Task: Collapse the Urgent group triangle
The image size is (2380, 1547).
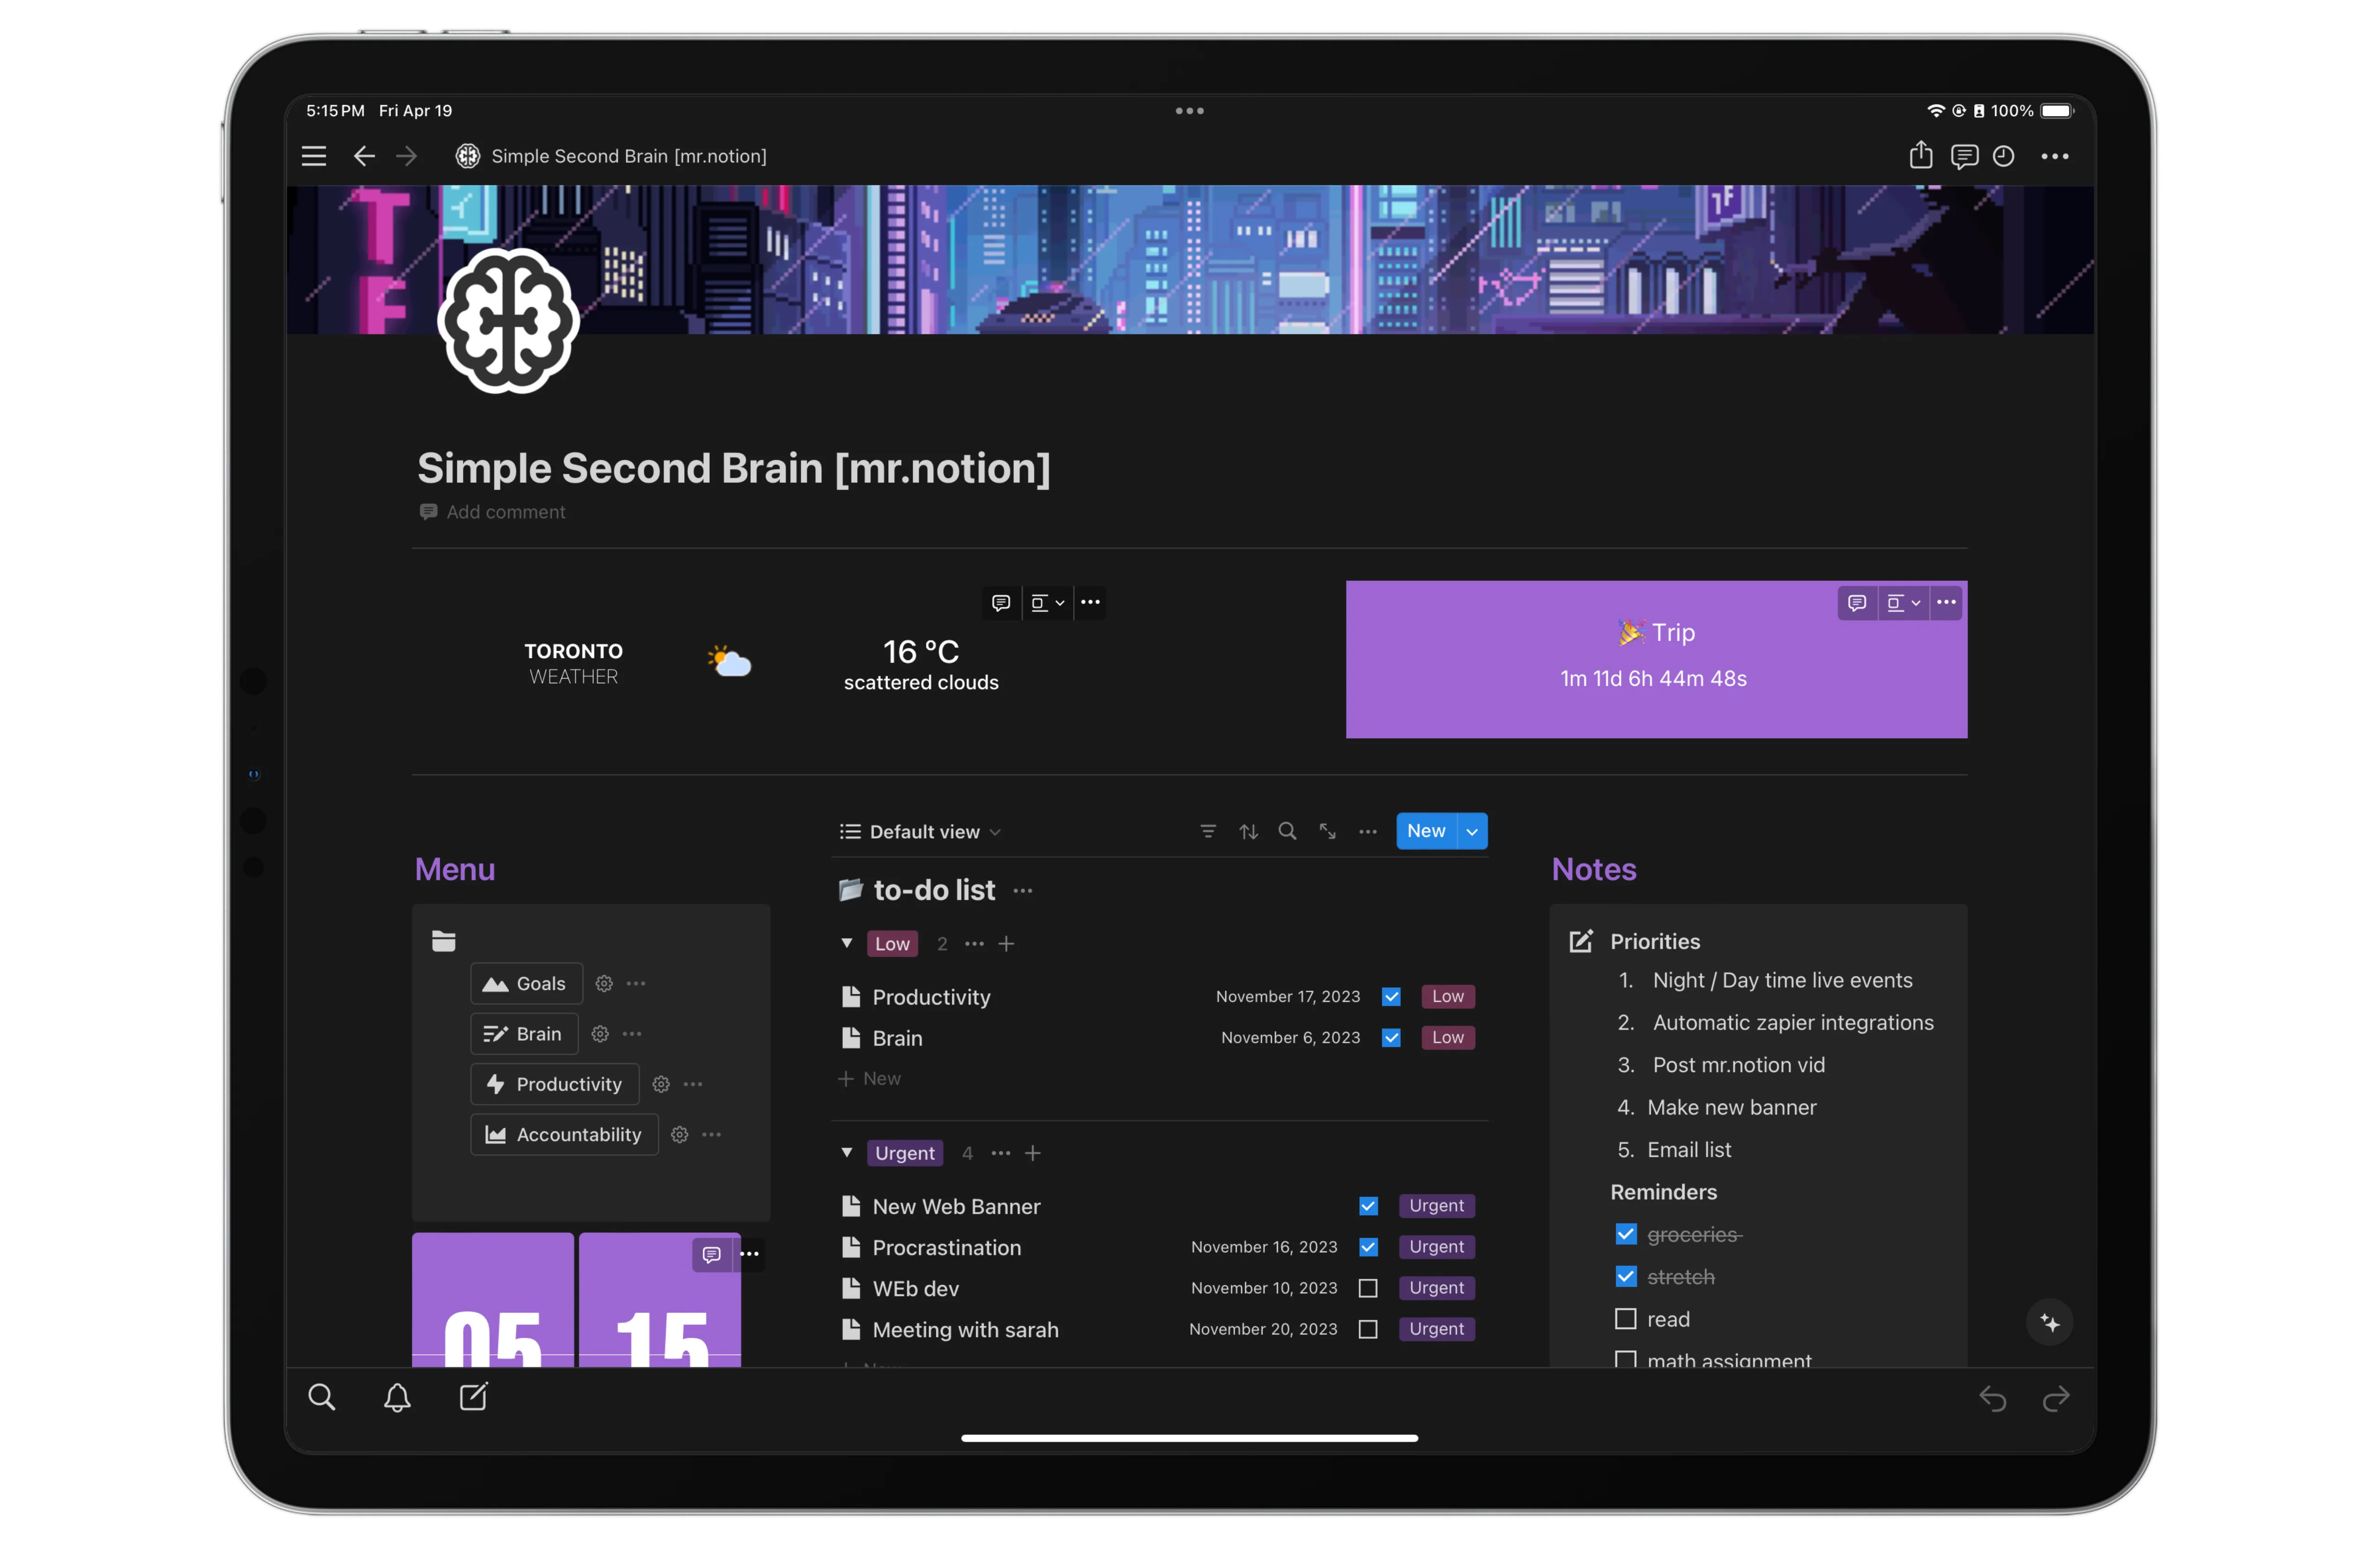Action: 847,1152
